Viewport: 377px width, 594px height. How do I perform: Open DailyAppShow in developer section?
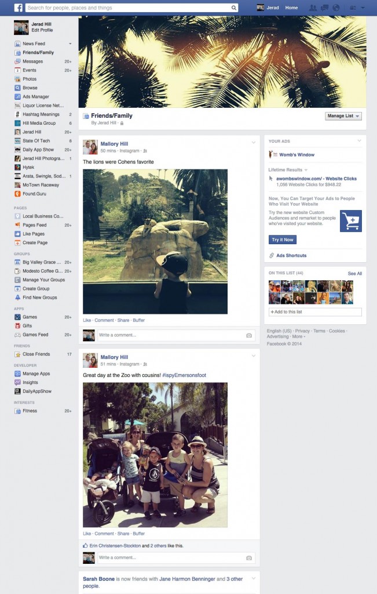click(37, 392)
